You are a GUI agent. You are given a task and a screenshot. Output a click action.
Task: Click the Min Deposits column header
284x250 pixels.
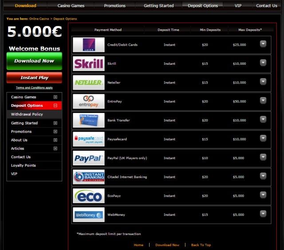tap(210, 30)
